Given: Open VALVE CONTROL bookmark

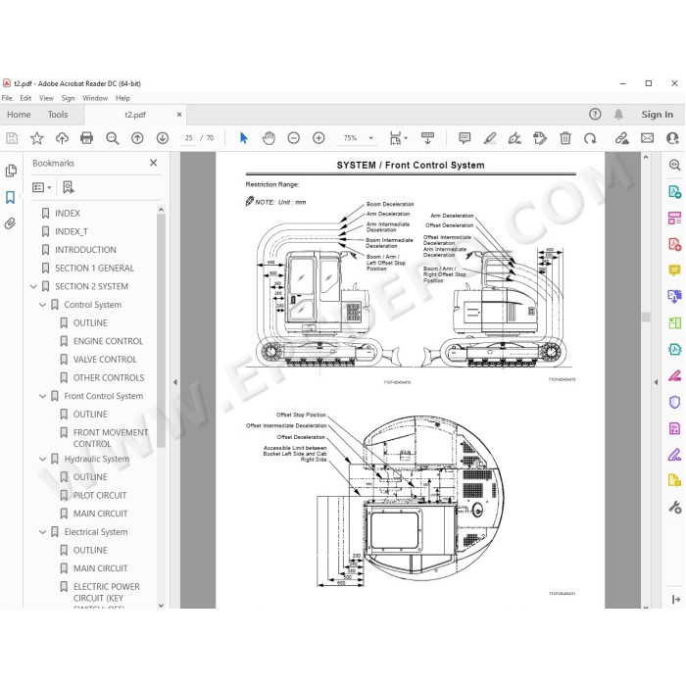Looking at the screenshot, I should pos(105,360).
